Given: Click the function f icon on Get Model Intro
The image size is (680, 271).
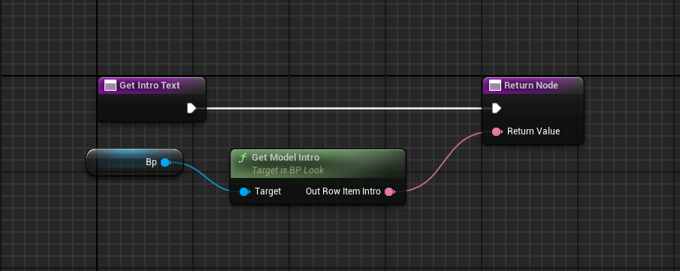Looking at the screenshot, I should (x=243, y=158).
